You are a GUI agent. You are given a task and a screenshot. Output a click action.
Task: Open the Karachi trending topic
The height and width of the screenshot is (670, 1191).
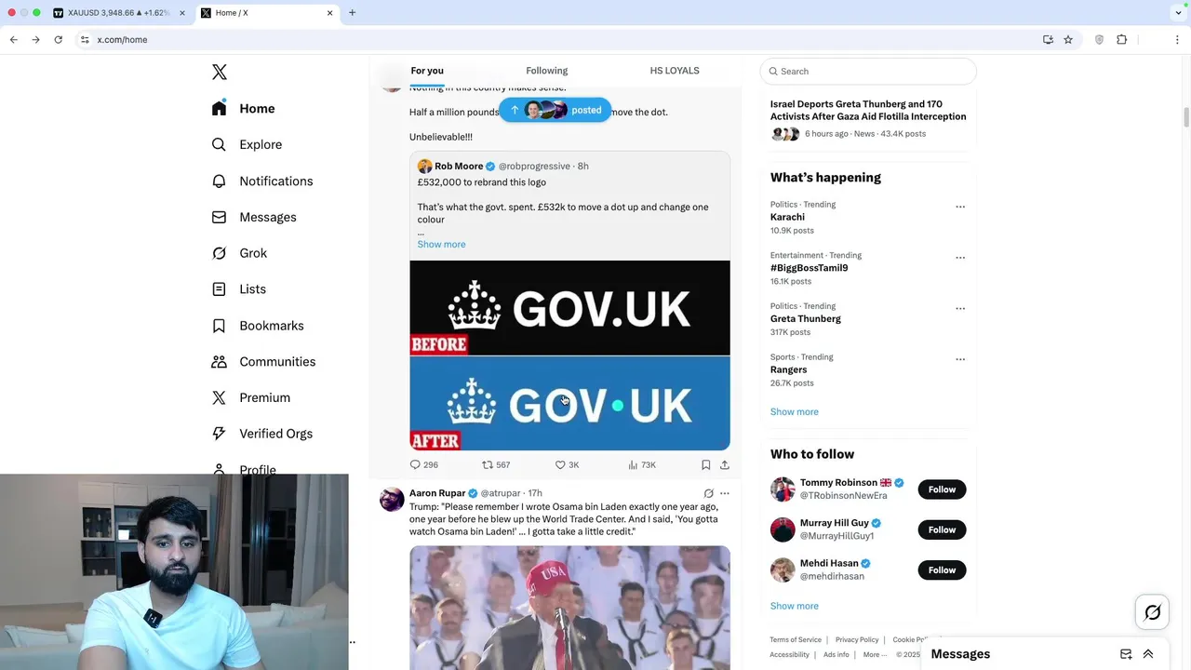pos(787,217)
